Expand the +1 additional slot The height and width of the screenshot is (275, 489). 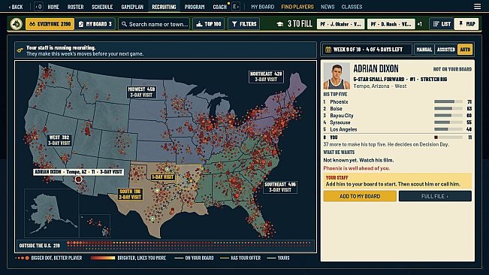[420, 24]
